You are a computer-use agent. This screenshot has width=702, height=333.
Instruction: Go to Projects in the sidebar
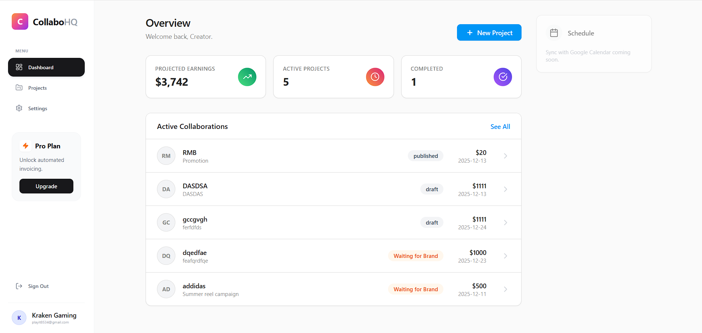click(37, 88)
